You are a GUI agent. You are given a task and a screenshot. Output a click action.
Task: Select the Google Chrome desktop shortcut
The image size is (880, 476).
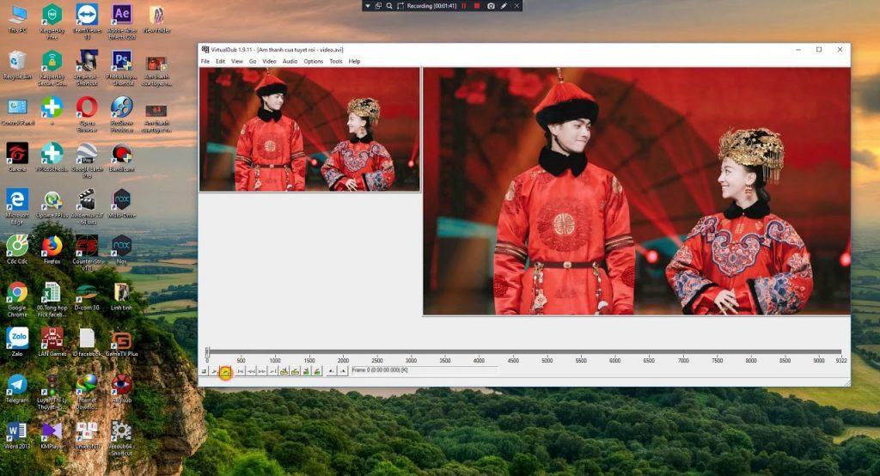point(17,296)
